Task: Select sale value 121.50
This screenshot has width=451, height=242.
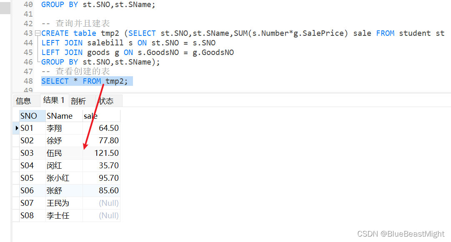Action: pyautogui.click(x=101, y=153)
